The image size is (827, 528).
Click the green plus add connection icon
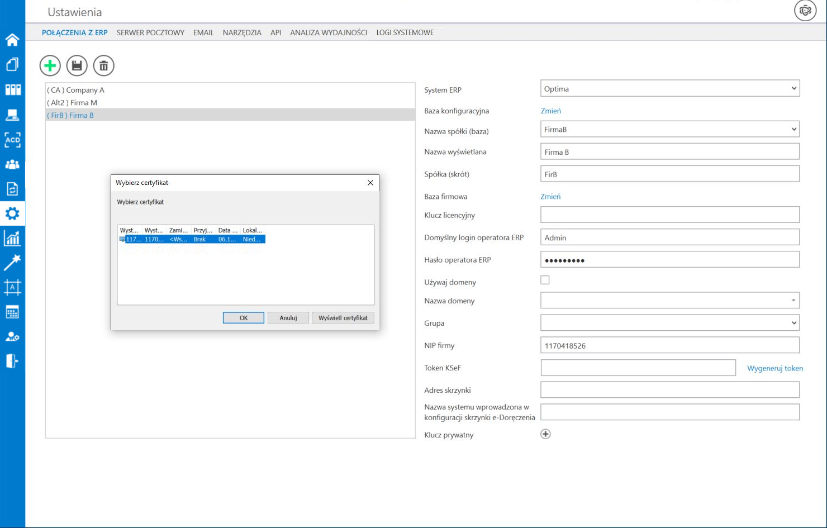pyautogui.click(x=50, y=66)
